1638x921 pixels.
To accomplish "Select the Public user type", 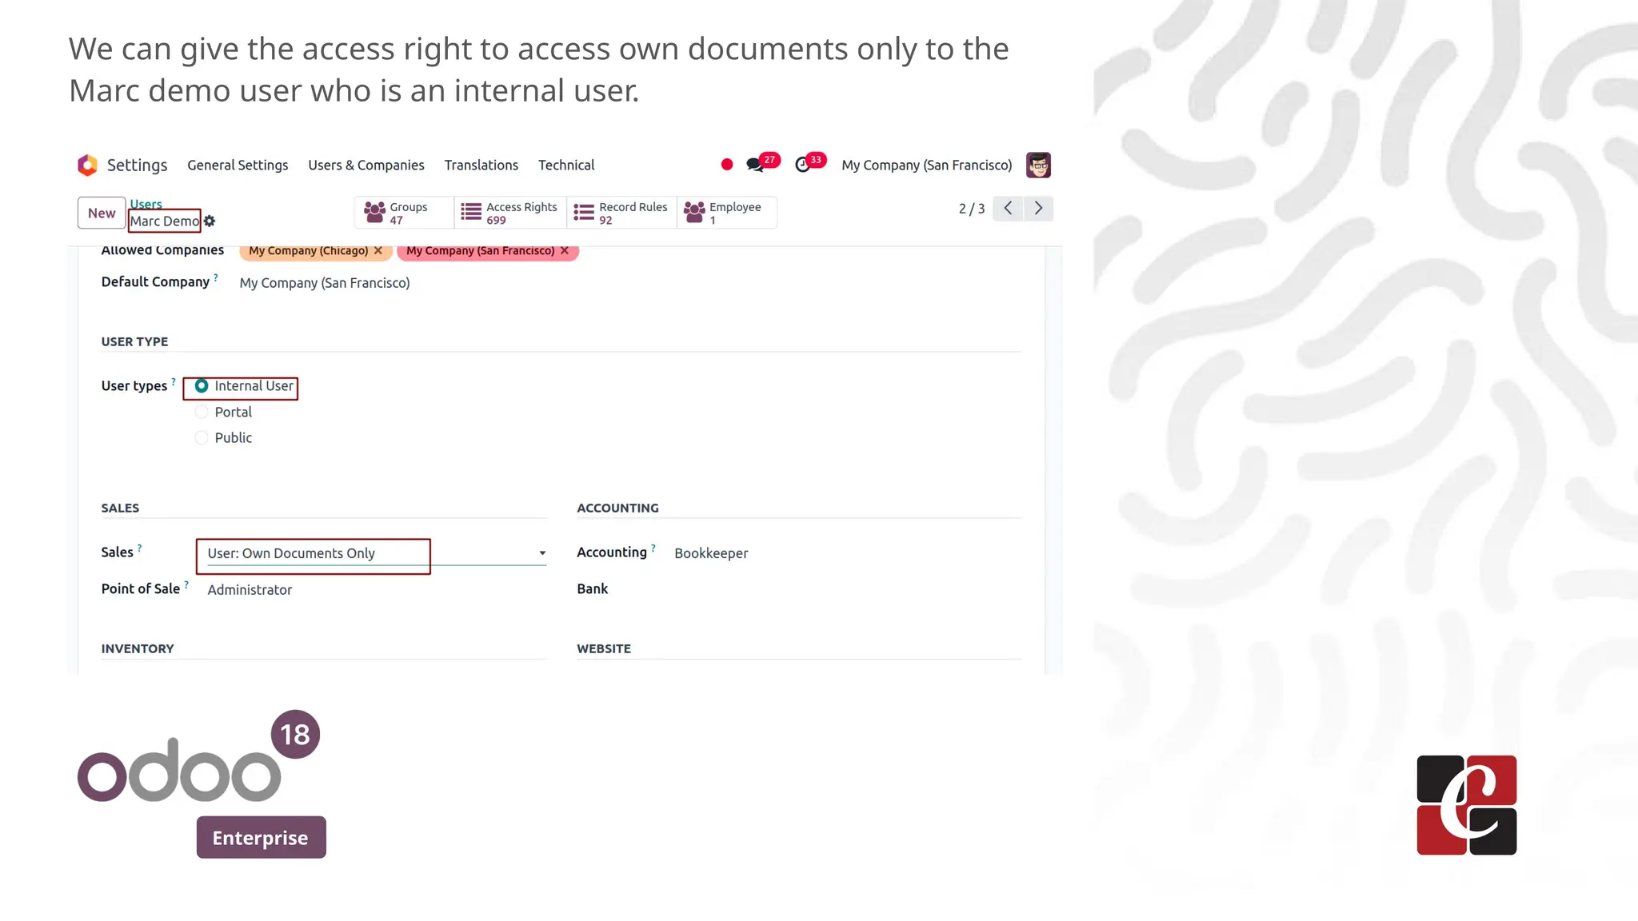I will coord(202,437).
